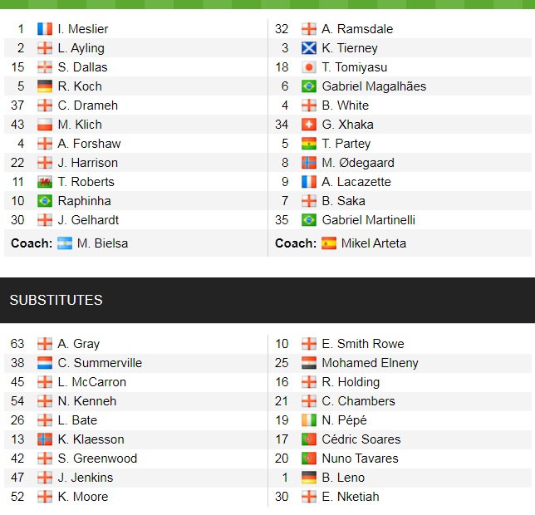
Task: Click substitute Nuno Tavares
Action: (x=360, y=459)
